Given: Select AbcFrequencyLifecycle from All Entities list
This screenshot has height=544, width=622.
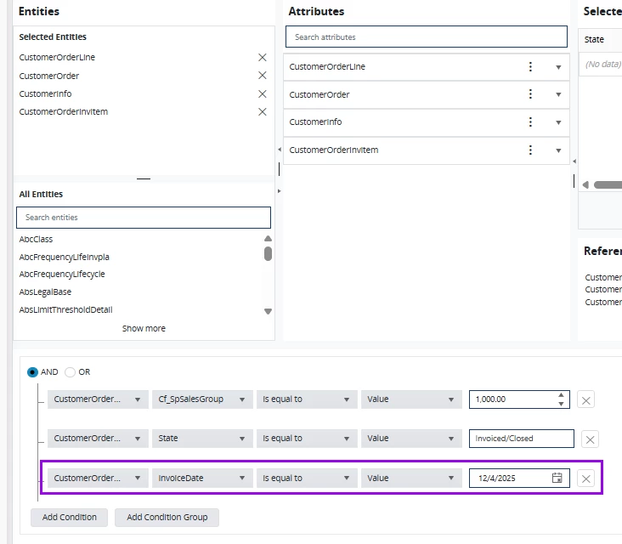Looking at the screenshot, I should click(62, 275).
